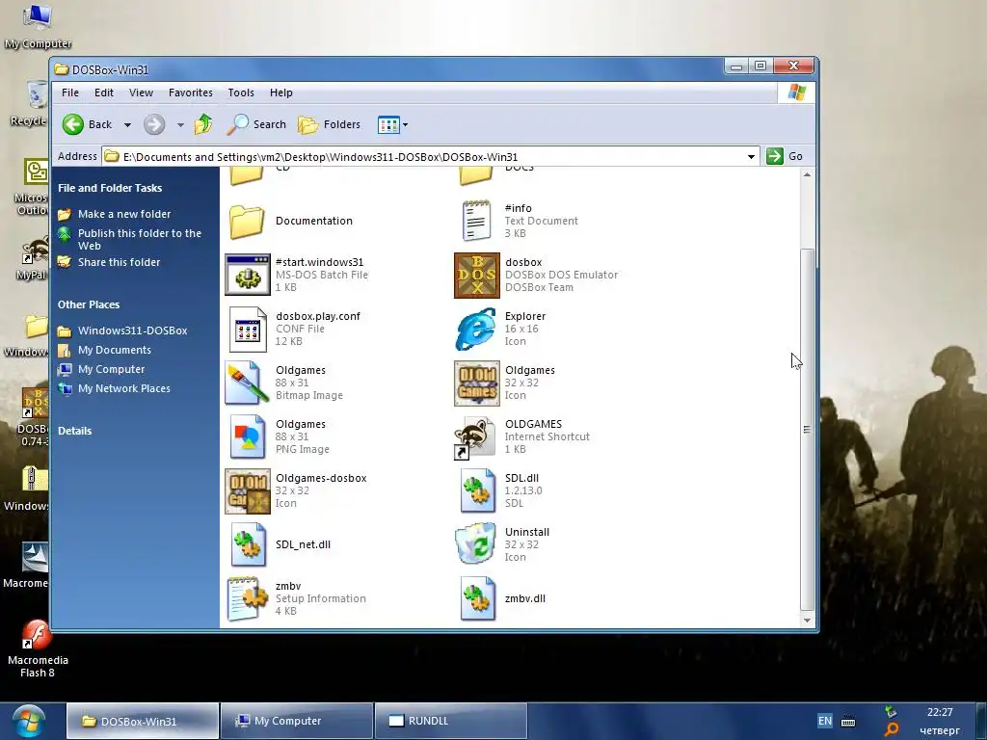Open the Tools menu
The image size is (987, 740).
(240, 92)
